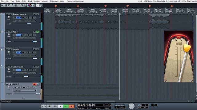Click the master playrate knob in the transport
The width and height of the screenshot is (197, 110).
[x=131, y=106]
